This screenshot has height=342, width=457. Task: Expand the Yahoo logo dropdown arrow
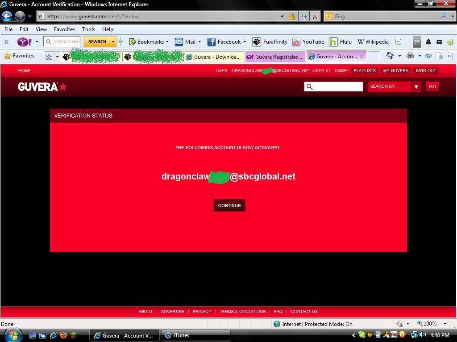click(37, 41)
